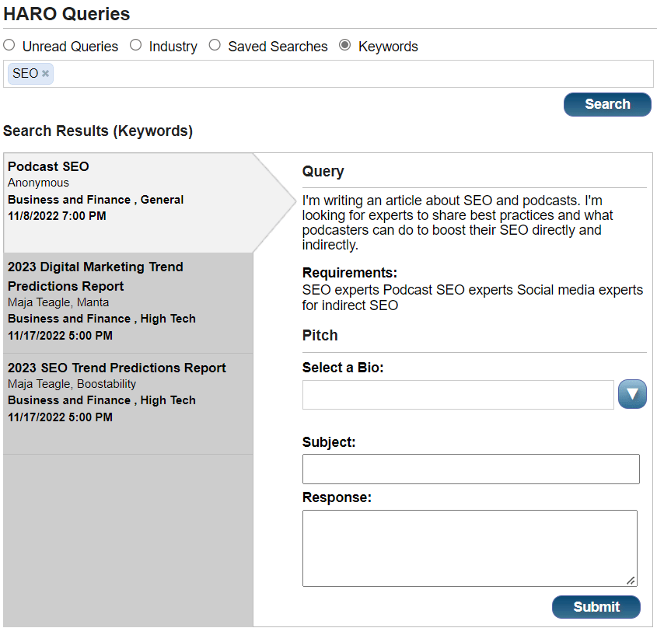Grab the Response box resize handle

(x=631, y=581)
